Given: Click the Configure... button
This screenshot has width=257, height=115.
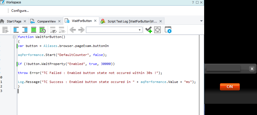Looking at the screenshot, I should 20,11.
